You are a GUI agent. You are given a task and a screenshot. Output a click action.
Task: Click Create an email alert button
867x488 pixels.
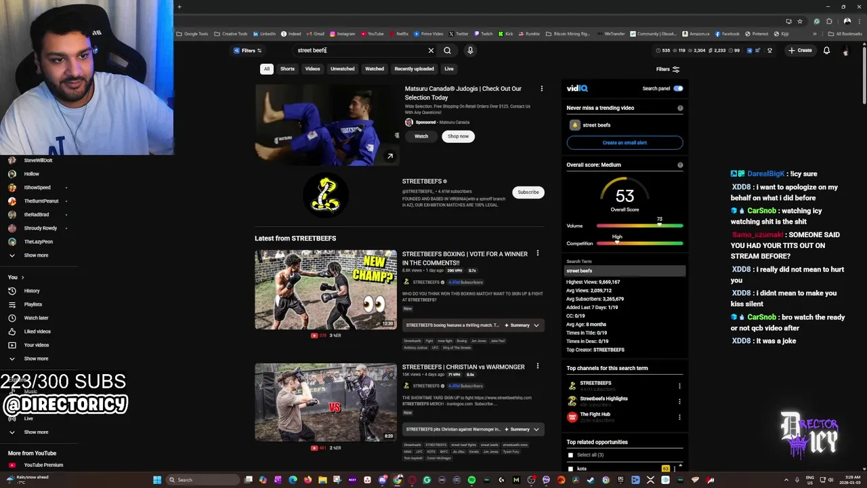(625, 142)
